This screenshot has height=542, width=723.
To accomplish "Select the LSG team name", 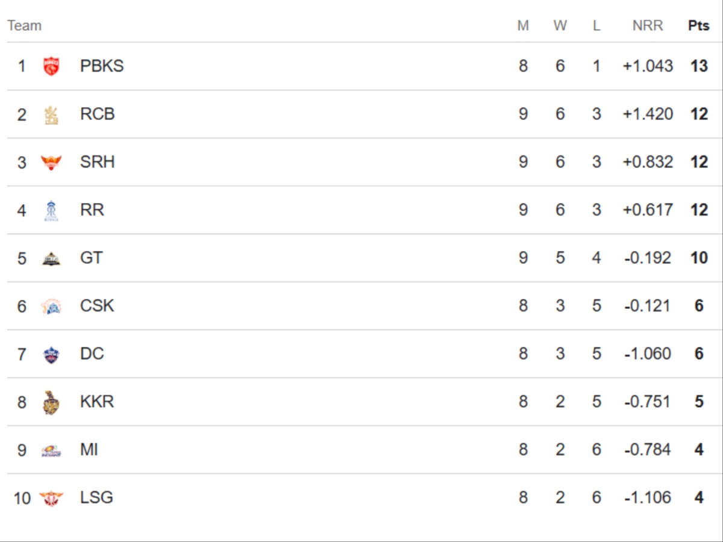I will pos(96,498).
